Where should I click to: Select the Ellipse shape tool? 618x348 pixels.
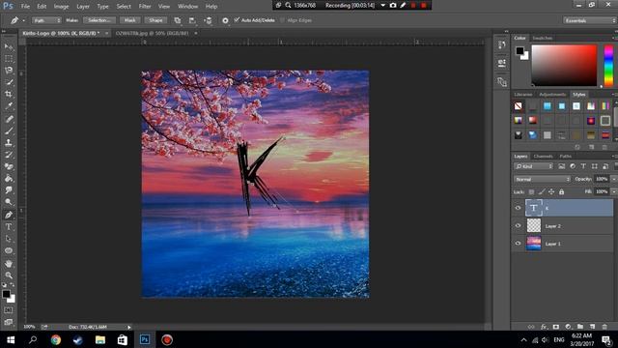[x=9, y=251]
